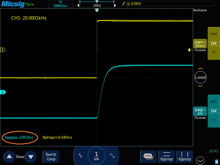Image resolution: width=220 pixels, height=165 pixels.
Task: Open the CH1 channel selector stack
Action: (148, 156)
